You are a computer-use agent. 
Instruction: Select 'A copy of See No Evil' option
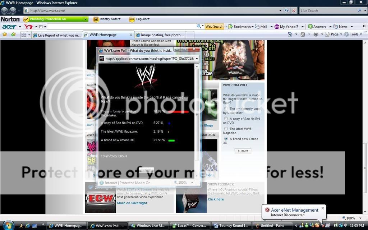click(226, 119)
